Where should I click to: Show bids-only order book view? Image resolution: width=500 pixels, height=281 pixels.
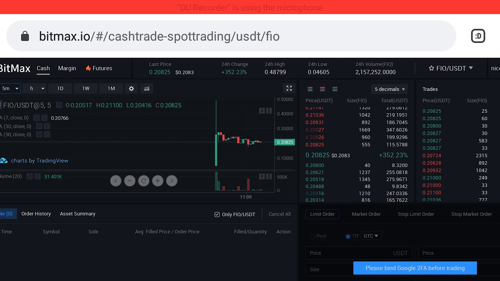coord(335,89)
